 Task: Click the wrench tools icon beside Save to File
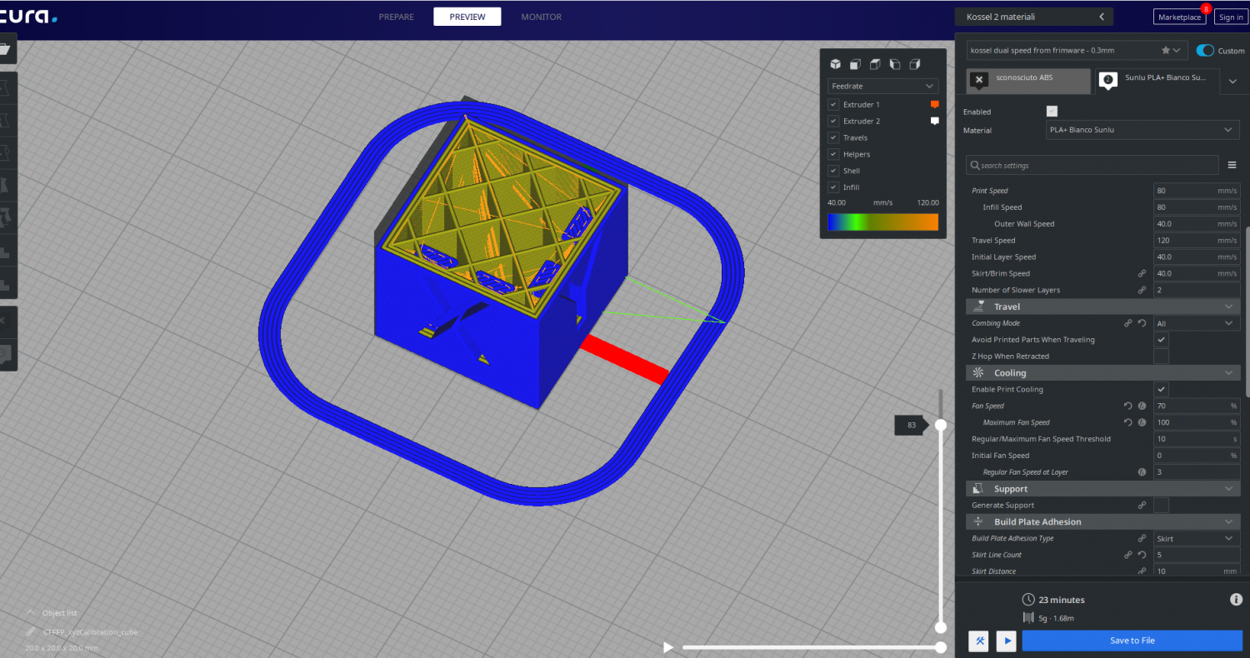pos(981,641)
